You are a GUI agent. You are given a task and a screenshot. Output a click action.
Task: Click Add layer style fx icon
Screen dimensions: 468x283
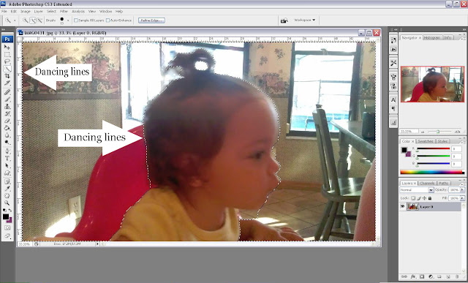[413, 276]
